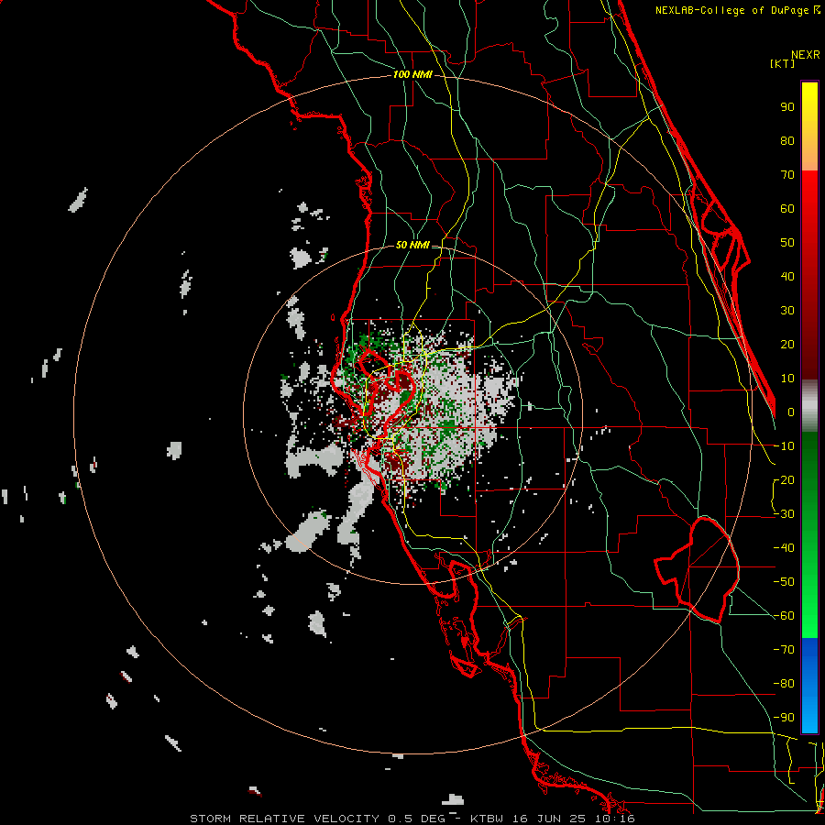
Task: Click the -70 value on velocity scale
Action: pos(784,650)
